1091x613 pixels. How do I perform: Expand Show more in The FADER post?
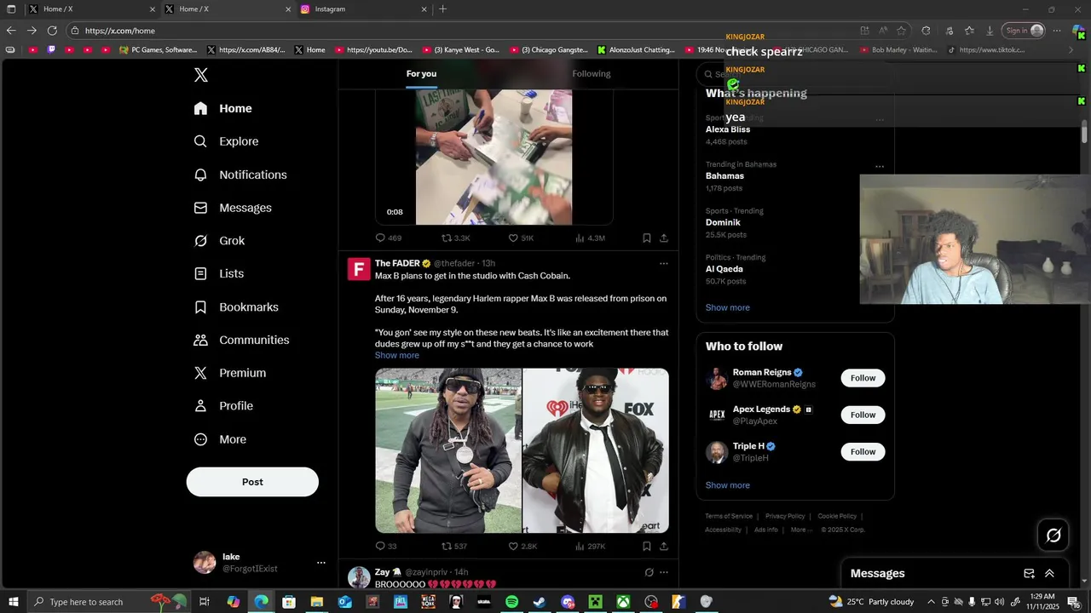397,356
